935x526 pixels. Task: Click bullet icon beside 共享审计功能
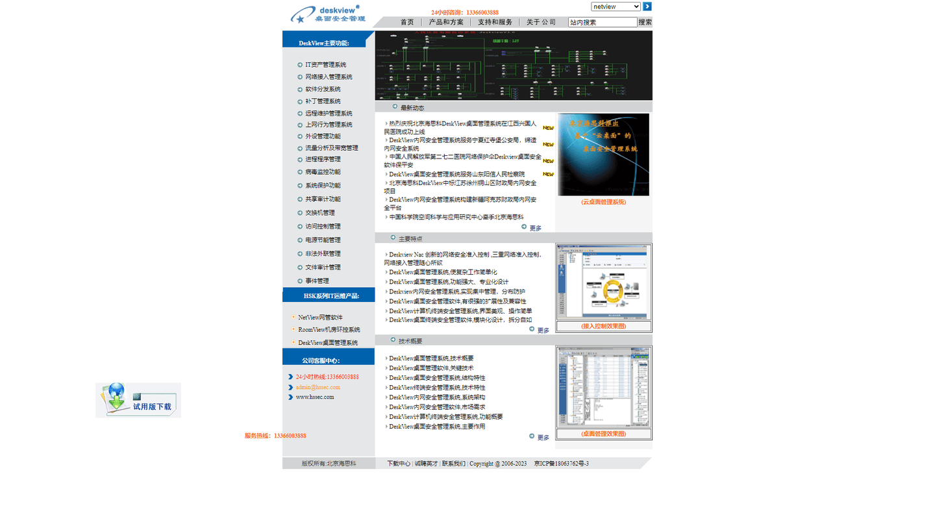pyautogui.click(x=300, y=199)
